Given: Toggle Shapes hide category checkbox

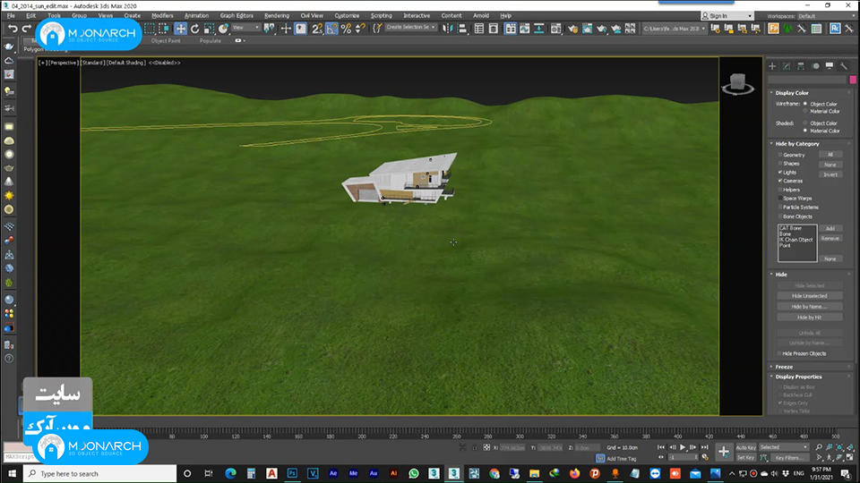Looking at the screenshot, I should point(780,163).
